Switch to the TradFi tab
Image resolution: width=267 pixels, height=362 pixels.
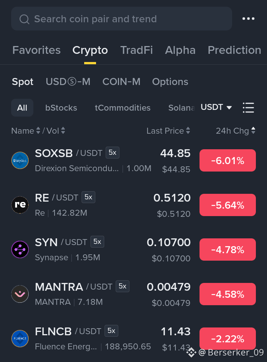[136, 50]
